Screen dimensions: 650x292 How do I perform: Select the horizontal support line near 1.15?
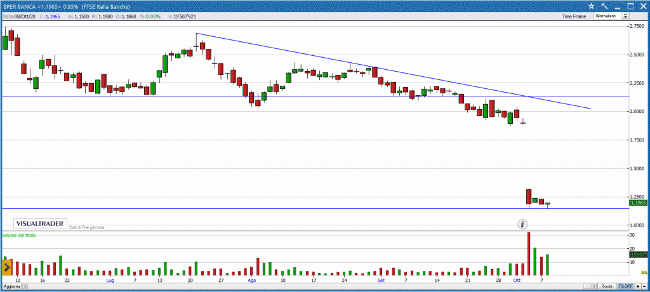click(x=315, y=208)
